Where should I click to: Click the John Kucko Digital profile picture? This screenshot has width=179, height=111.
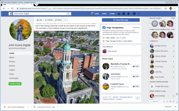20,30
